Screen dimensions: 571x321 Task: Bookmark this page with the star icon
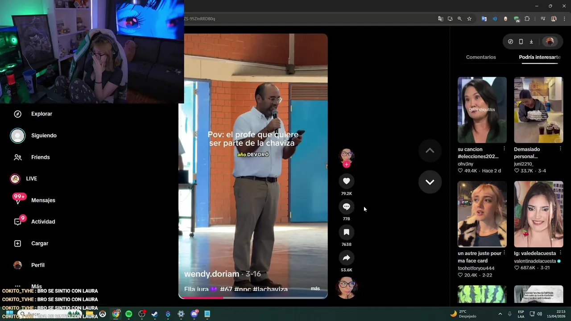[469, 19]
